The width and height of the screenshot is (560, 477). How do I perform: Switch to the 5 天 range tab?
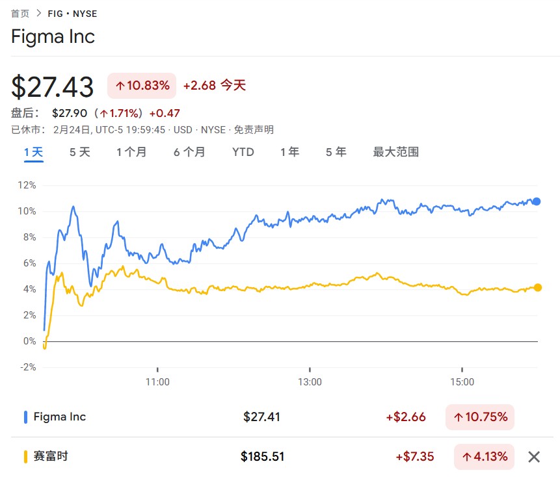pos(79,152)
